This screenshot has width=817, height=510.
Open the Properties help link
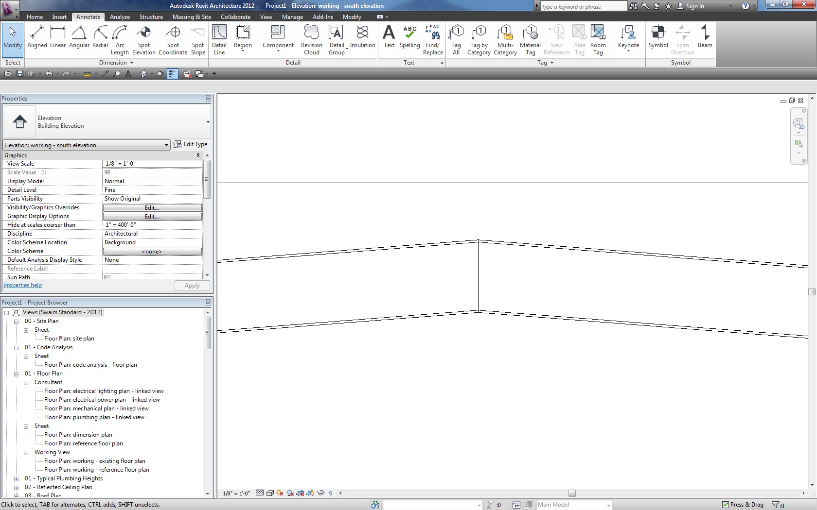click(x=23, y=285)
